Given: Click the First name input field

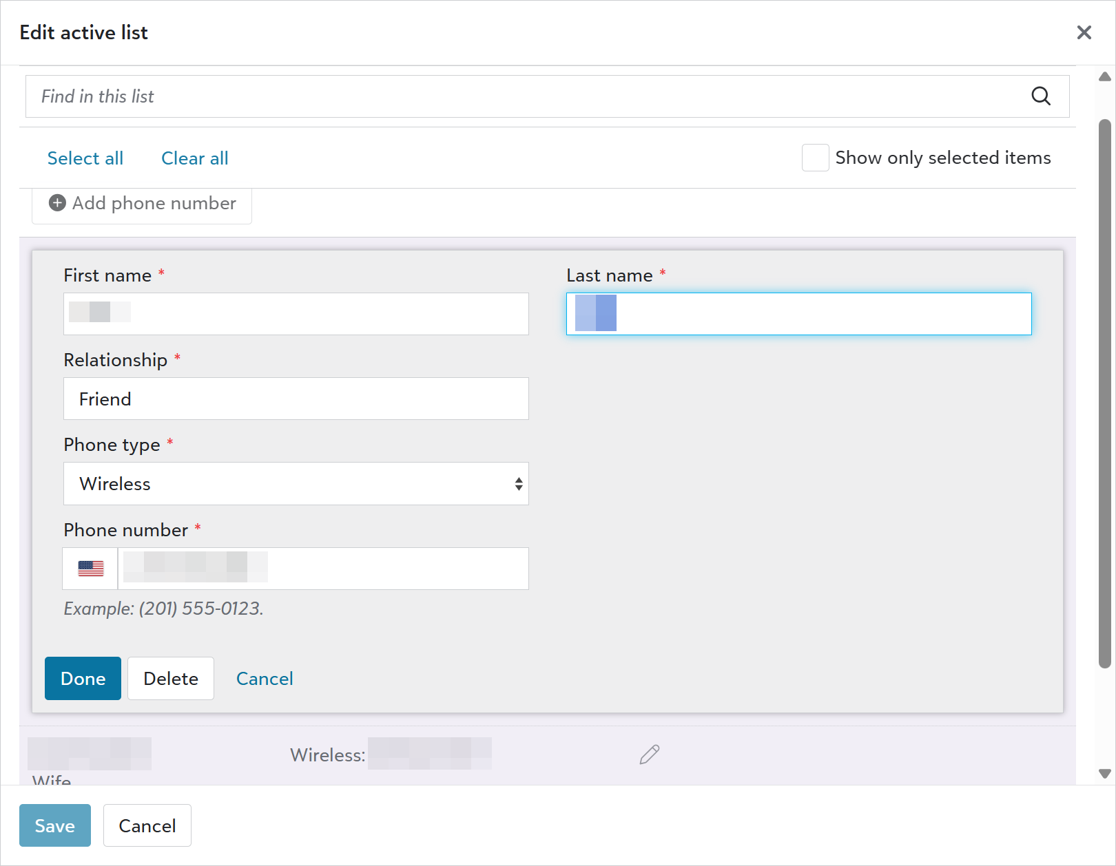Looking at the screenshot, I should click(x=296, y=314).
